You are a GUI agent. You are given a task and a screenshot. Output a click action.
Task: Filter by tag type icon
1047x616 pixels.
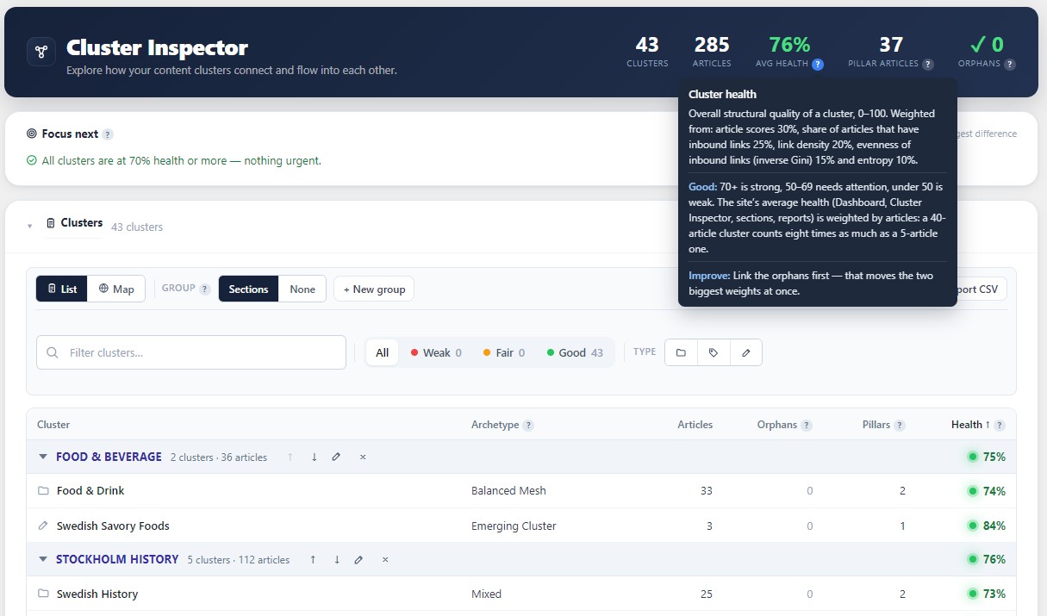(714, 352)
